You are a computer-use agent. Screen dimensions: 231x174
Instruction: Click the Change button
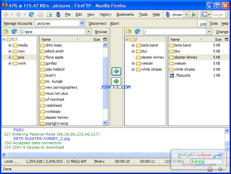click(x=222, y=32)
